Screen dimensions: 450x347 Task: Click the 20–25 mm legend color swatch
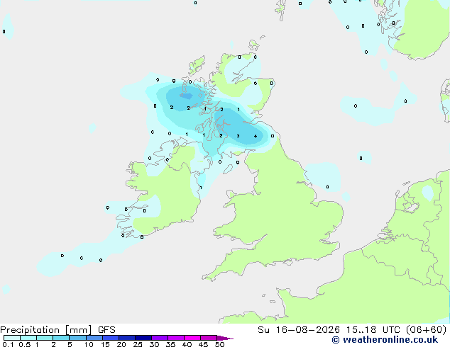point(126,338)
